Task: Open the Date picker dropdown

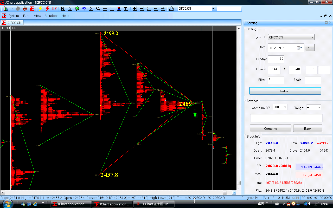Action: pyautogui.click(x=300, y=48)
